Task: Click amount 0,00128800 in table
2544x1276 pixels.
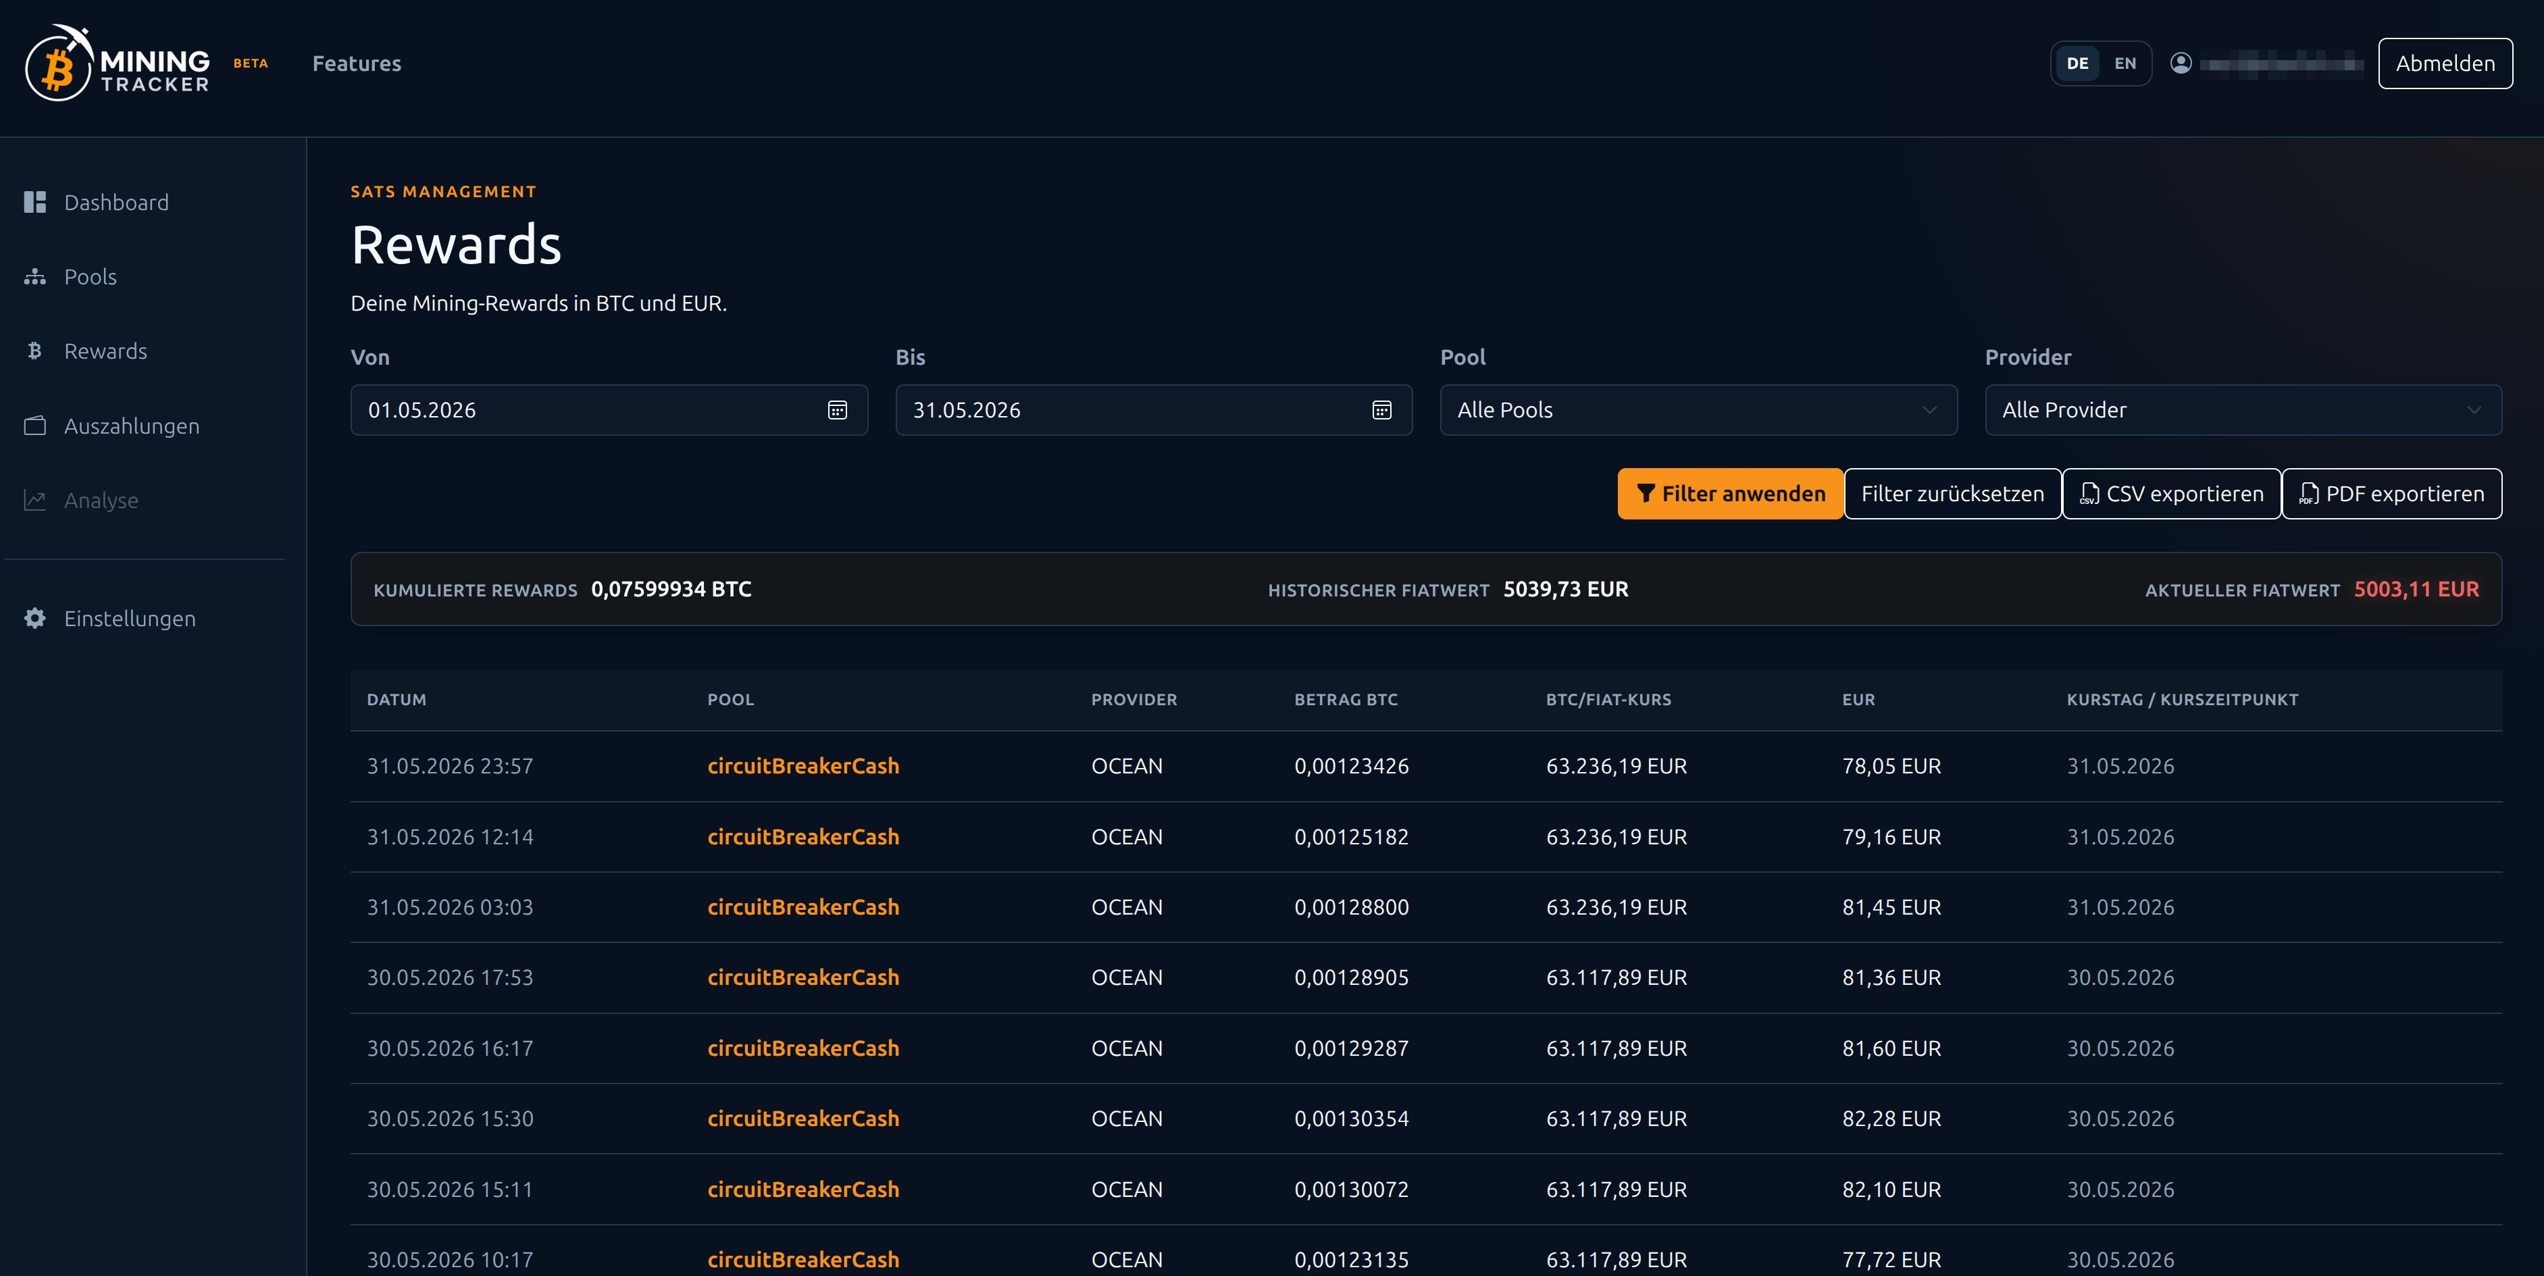Action: point(1352,907)
